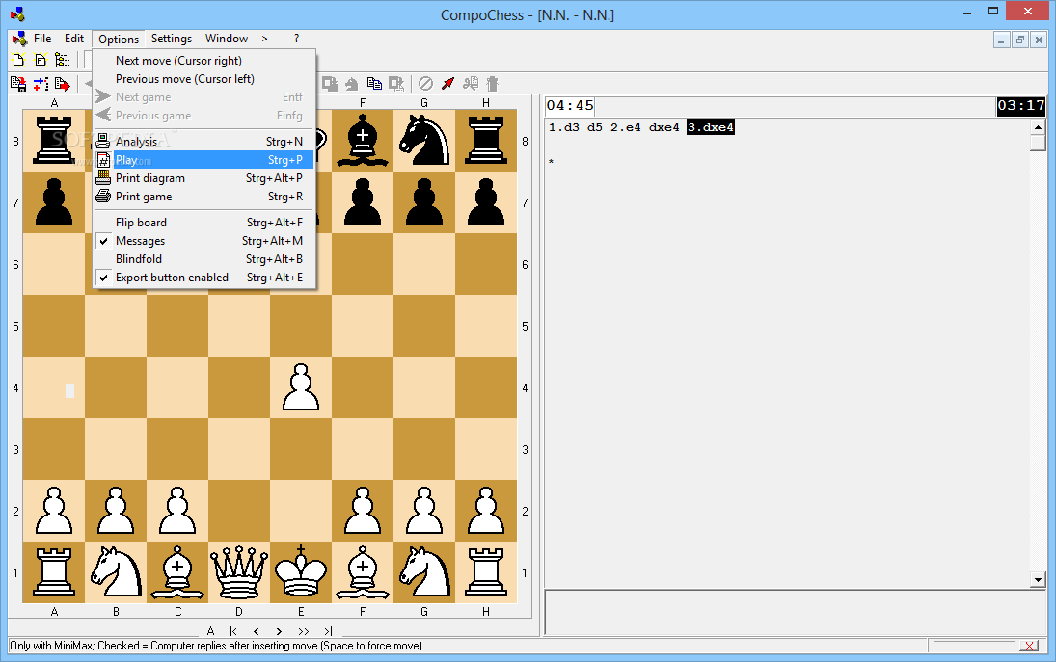Image resolution: width=1056 pixels, height=662 pixels.
Task: Click the white king on e1
Action: point(300,572)
